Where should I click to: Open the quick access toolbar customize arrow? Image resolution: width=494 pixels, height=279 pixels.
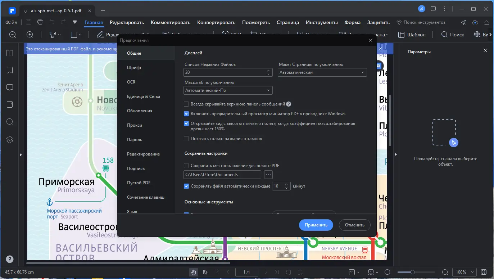[x=75, y=22]
